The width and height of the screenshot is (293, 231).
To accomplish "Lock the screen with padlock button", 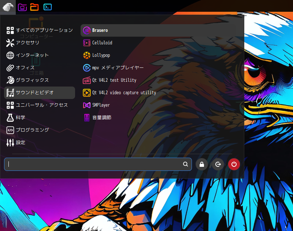I will [x=202, y=164].
